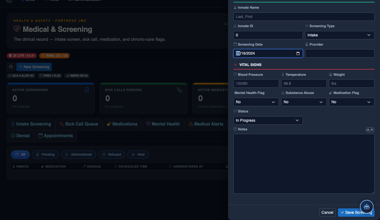Click the 28 CFR 115.41 badge
The height and width of the screenshot is (220, 380).
pyautogui.click(x=22, y=56)
